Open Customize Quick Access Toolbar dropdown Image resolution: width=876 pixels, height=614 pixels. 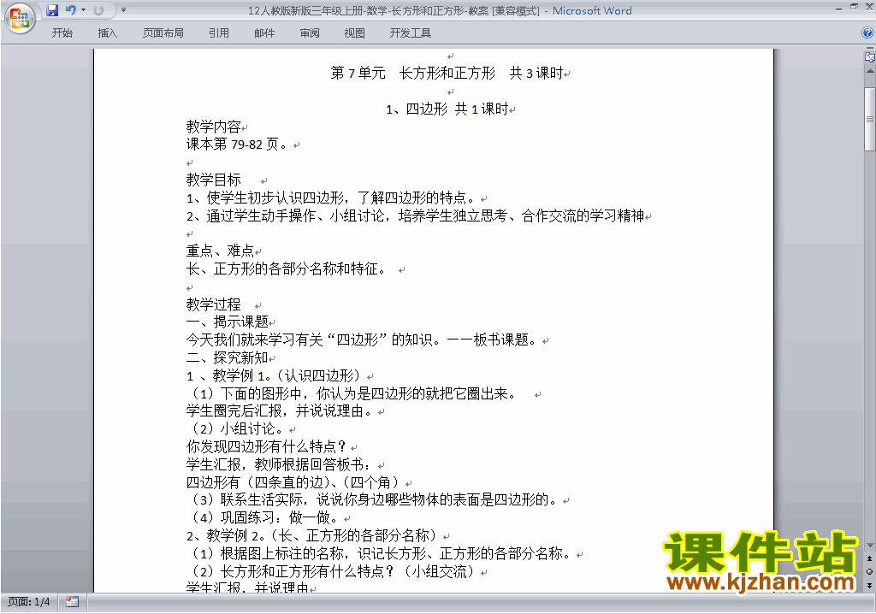coord(123,10)
